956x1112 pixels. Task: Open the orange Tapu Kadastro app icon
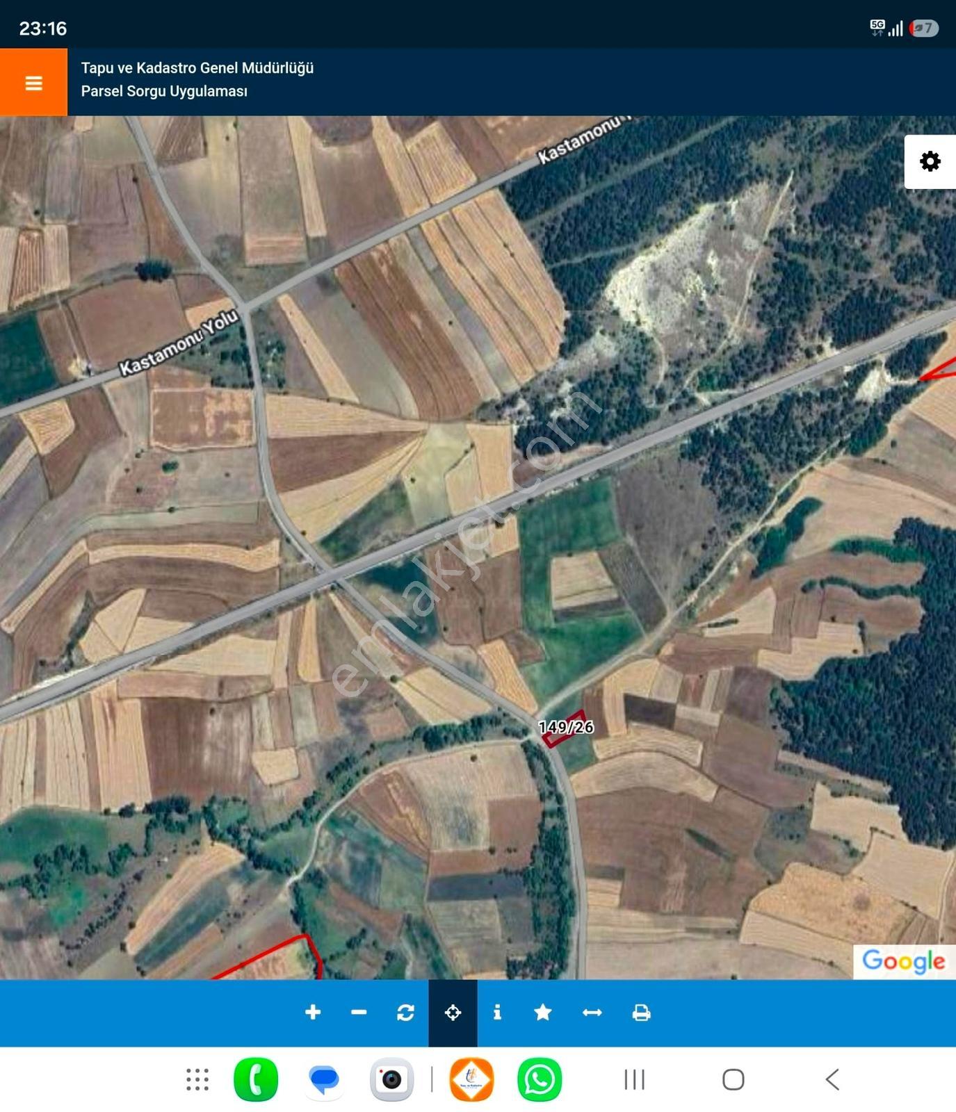pos(471,1079)
